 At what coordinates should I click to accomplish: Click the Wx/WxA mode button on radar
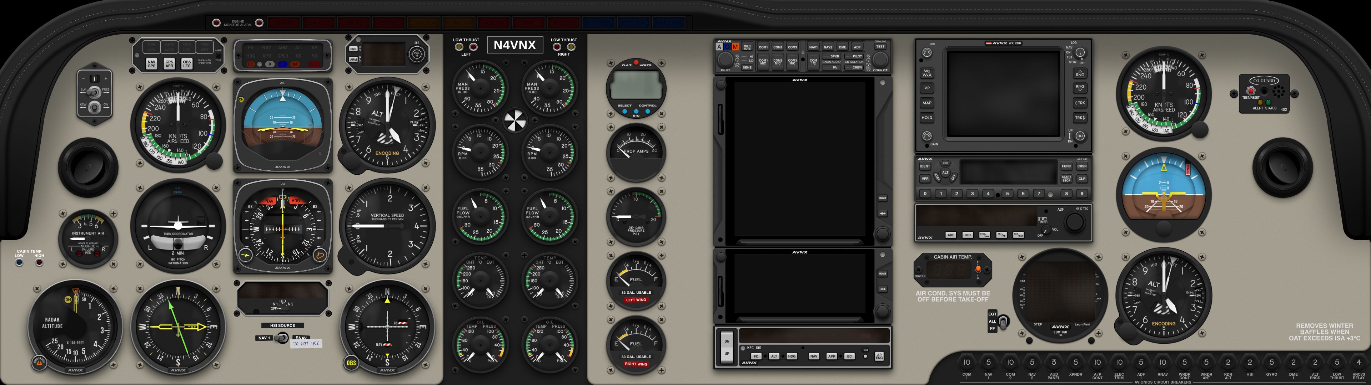point(927,73)
